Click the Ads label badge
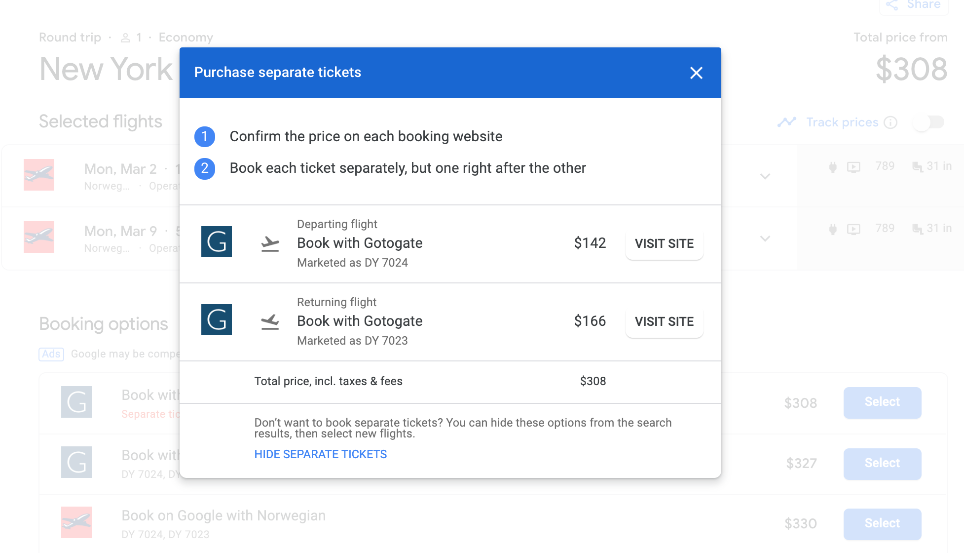 point(51,354)
